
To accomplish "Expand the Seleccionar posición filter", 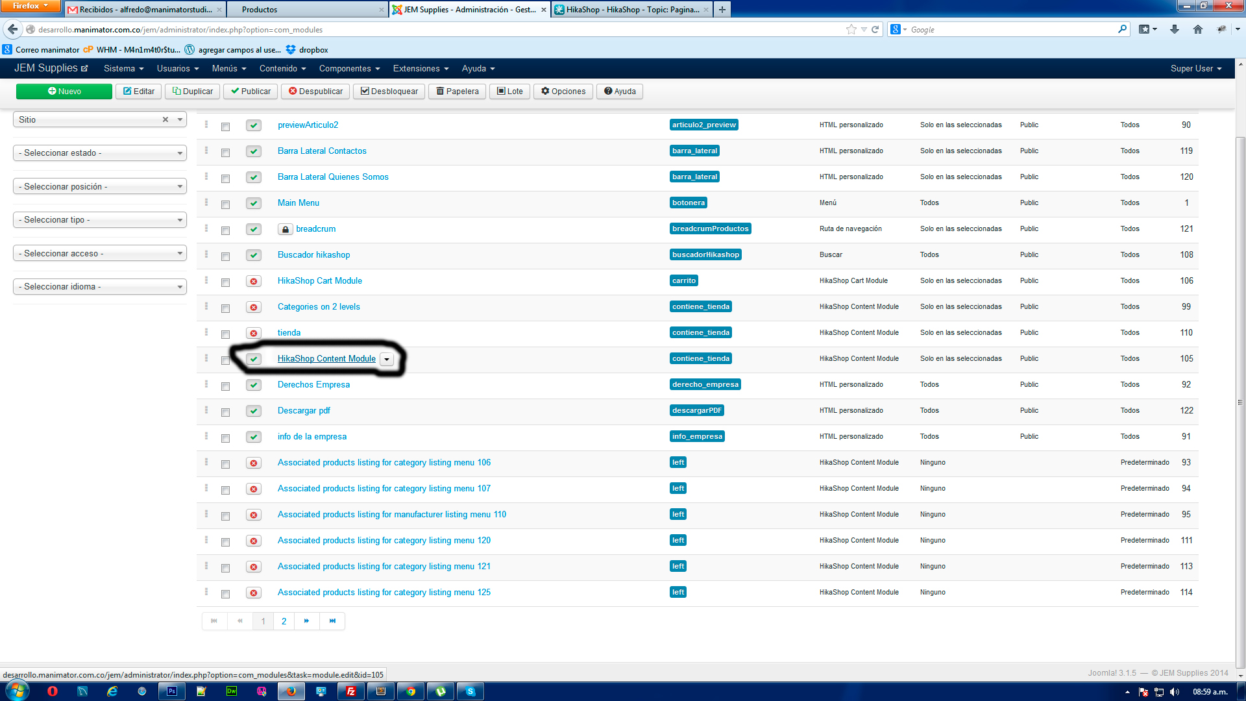I will point(100,187).
